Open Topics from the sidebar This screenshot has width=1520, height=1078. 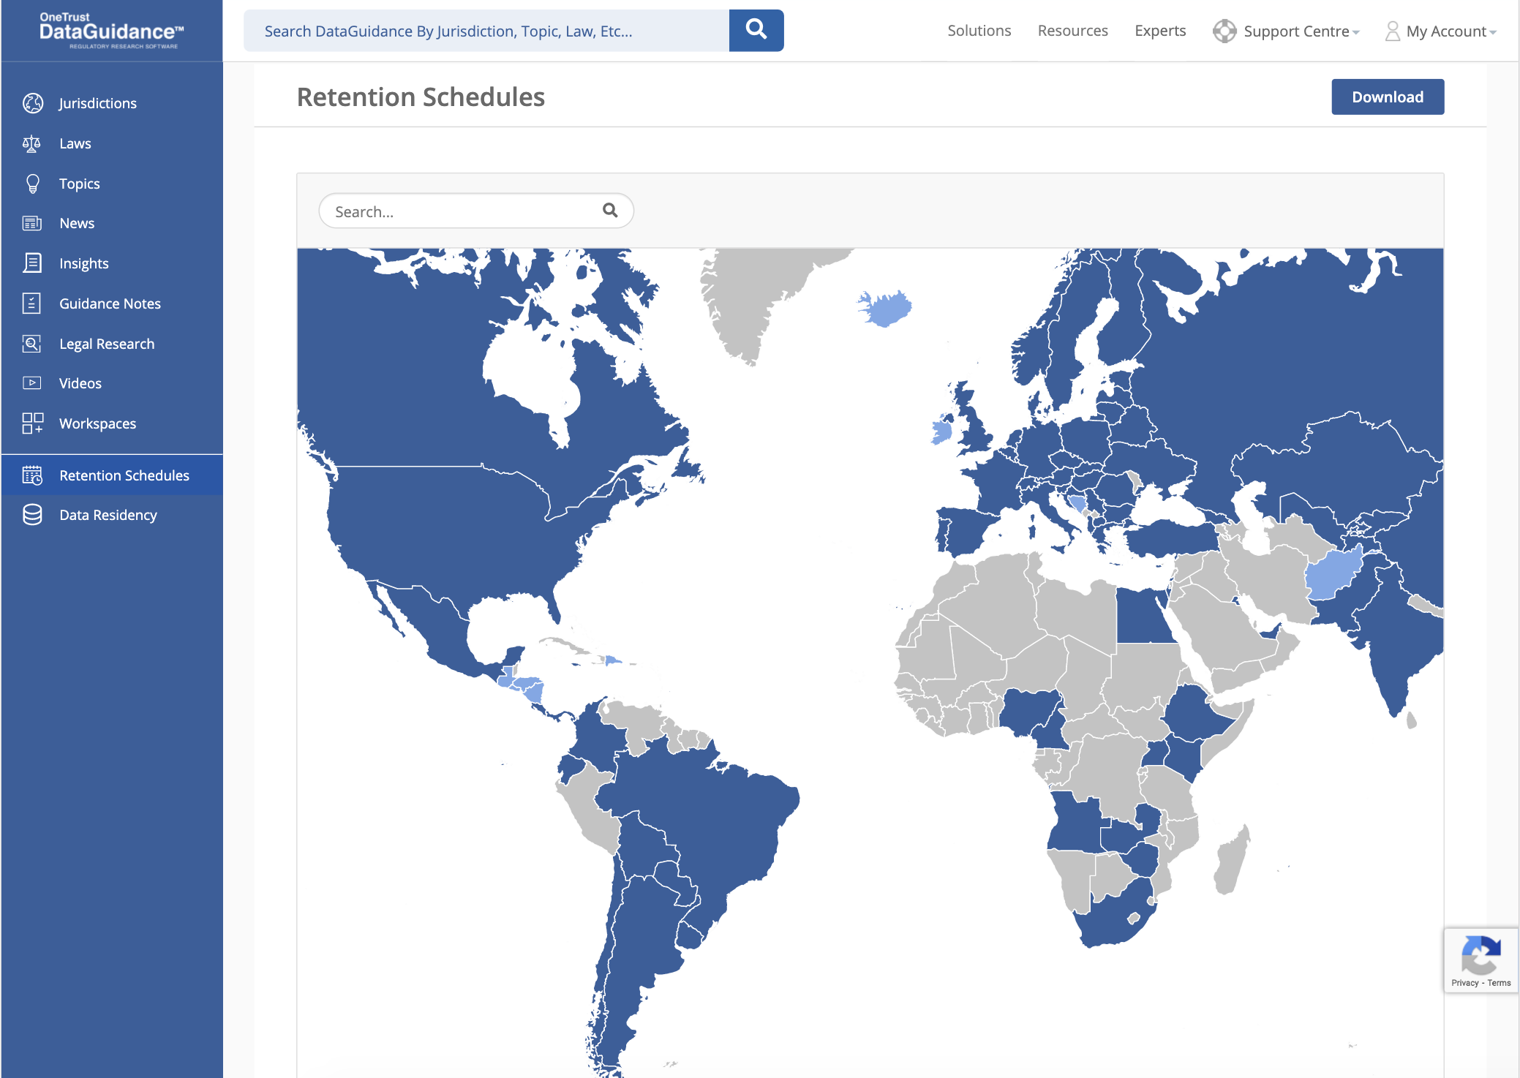112,184
